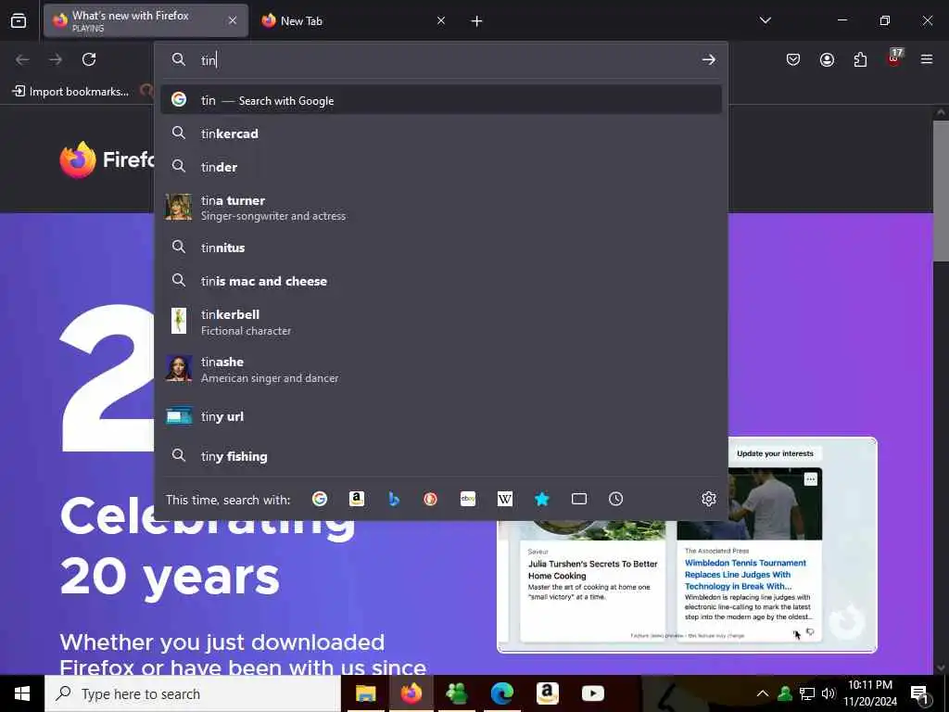Go forward one page
The height and width of the screenshot is (712, 949).
56,59
